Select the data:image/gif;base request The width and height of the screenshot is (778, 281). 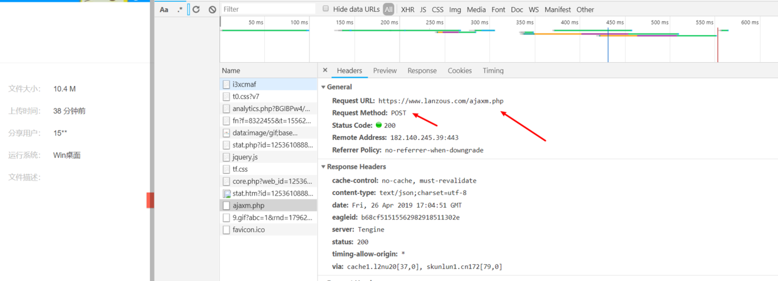[x=269, y=133]
